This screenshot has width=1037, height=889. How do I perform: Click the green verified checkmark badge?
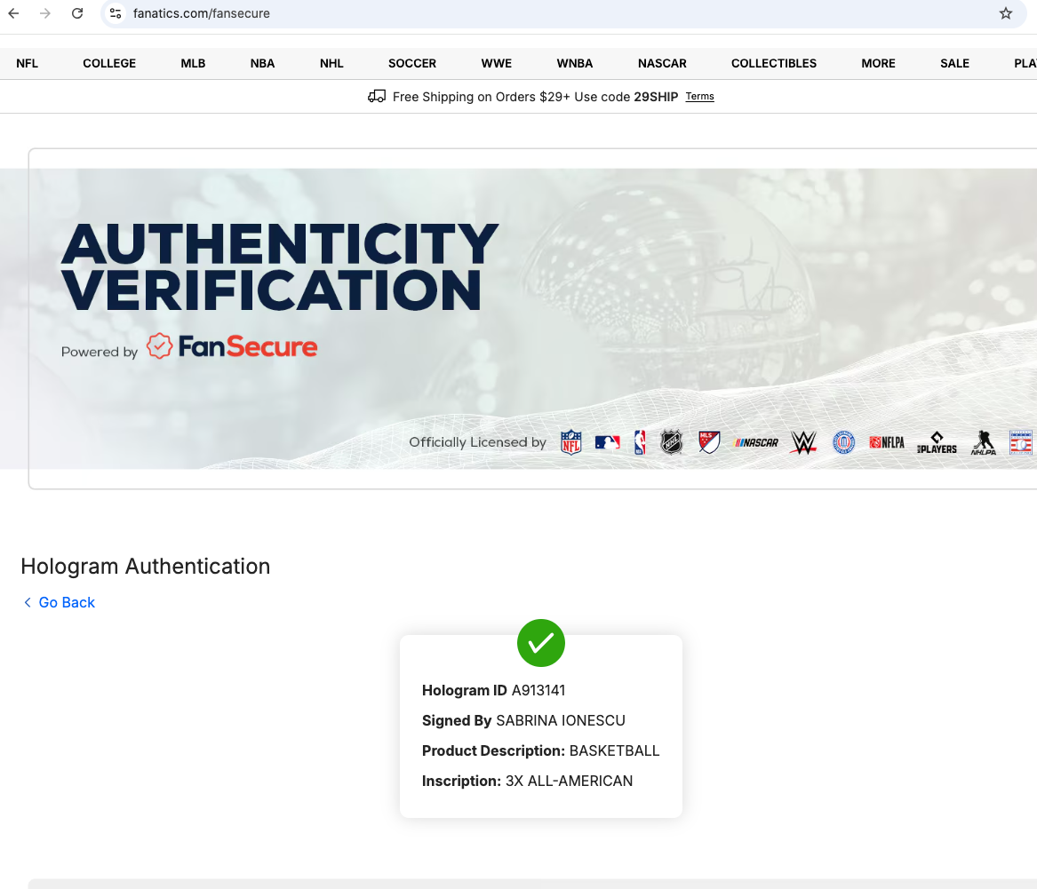coord(540,643)
